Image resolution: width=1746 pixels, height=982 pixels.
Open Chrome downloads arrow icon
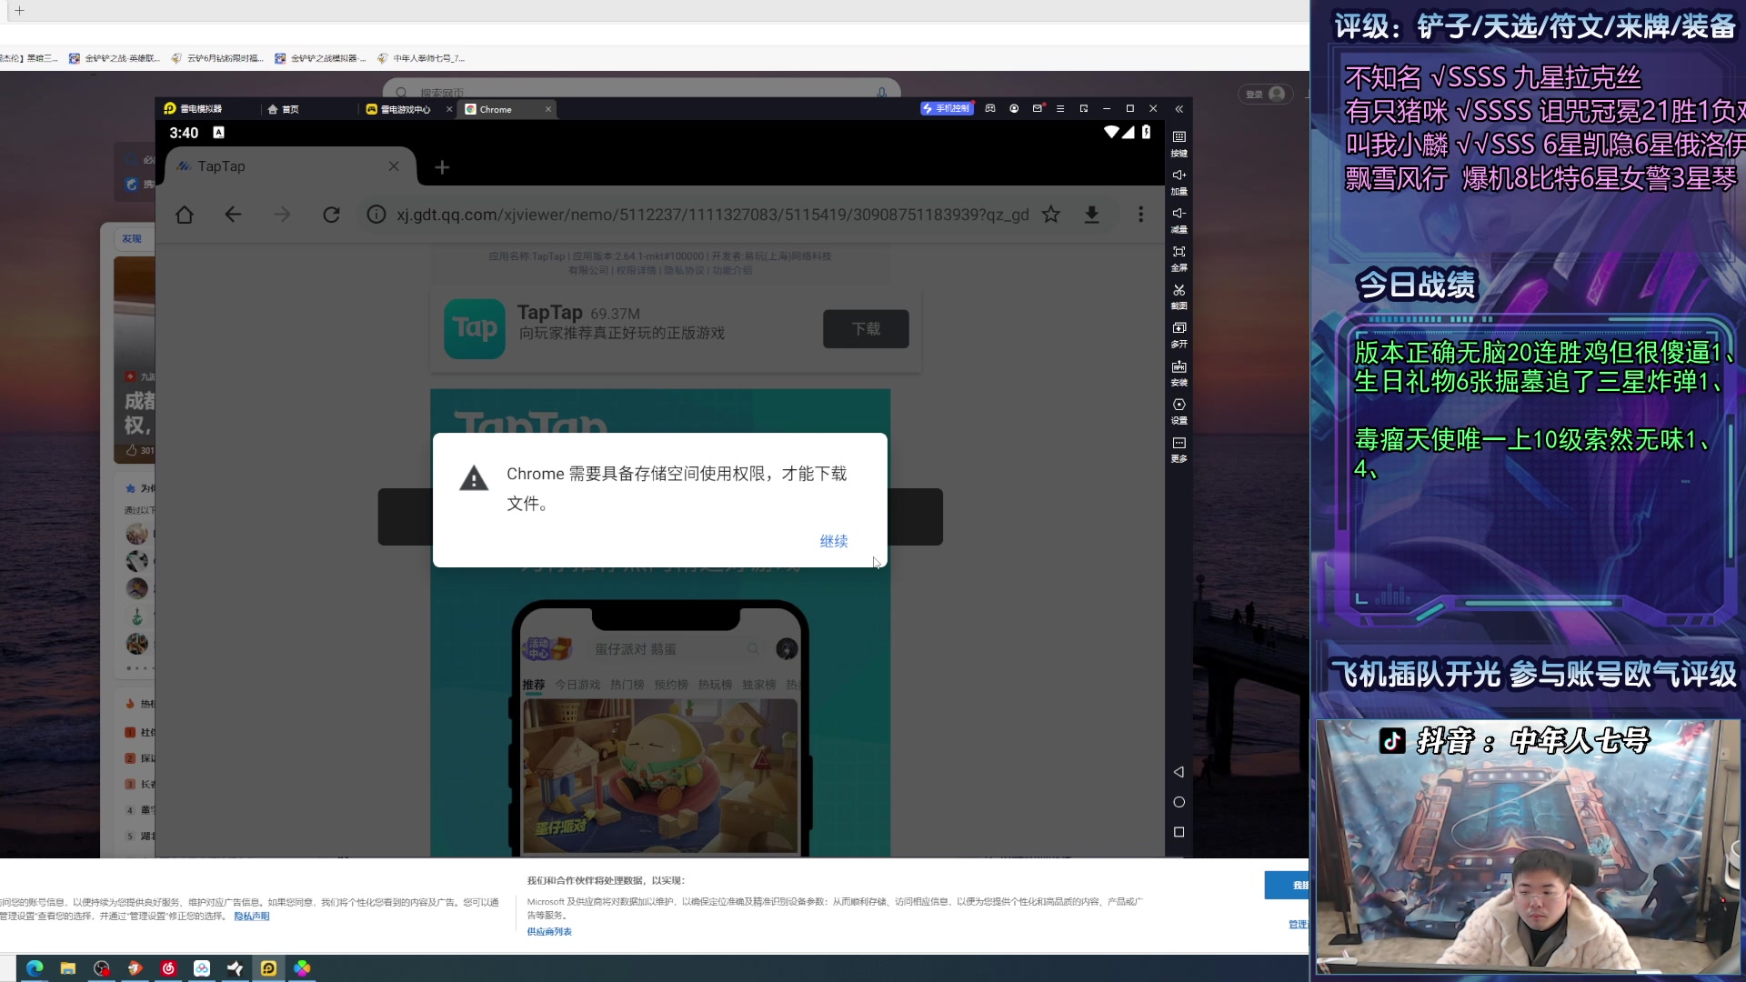pyautogui.click(x=1092, y=215)
